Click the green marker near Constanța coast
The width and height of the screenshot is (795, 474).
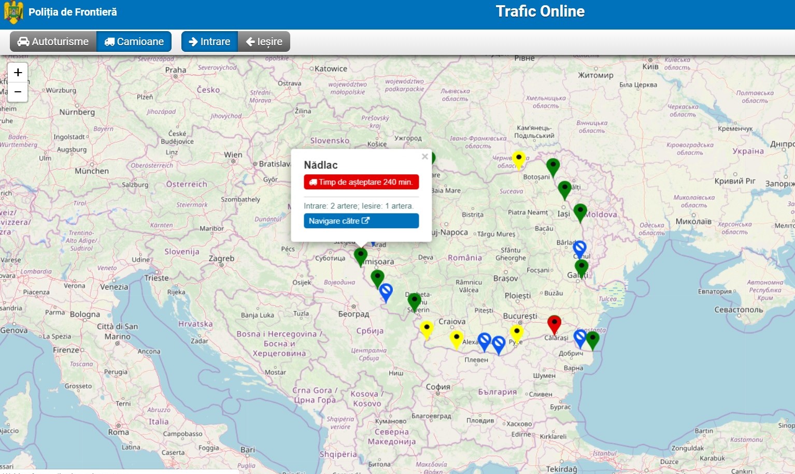click(592, 339)
